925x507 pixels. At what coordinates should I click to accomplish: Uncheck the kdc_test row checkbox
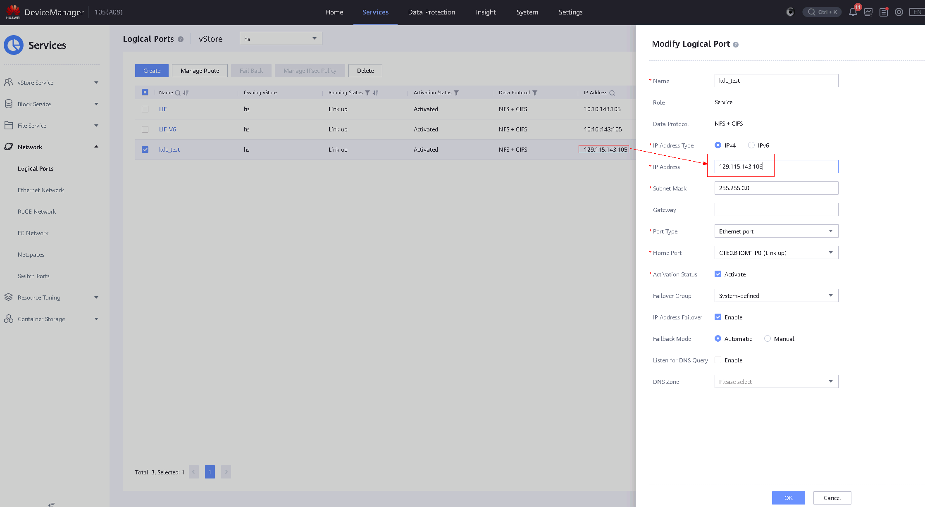(145, 150)
